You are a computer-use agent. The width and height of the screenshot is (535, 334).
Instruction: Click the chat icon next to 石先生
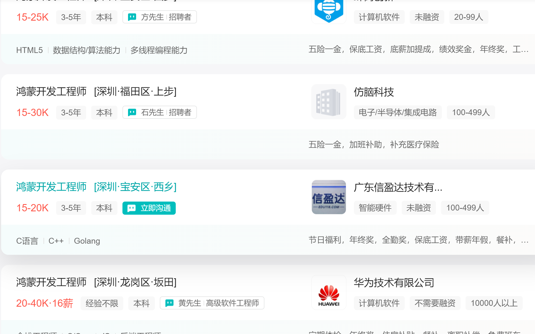tap(132, 112)
